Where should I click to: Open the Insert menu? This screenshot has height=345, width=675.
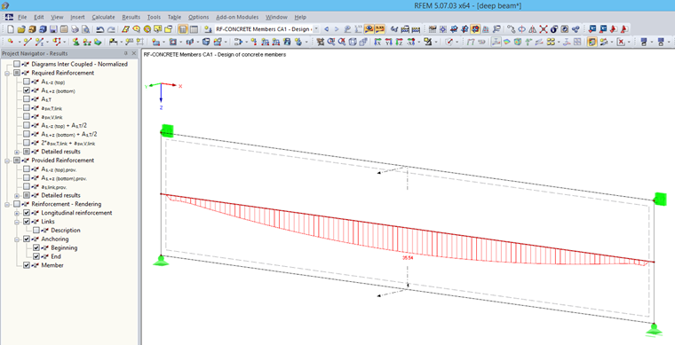77,17
